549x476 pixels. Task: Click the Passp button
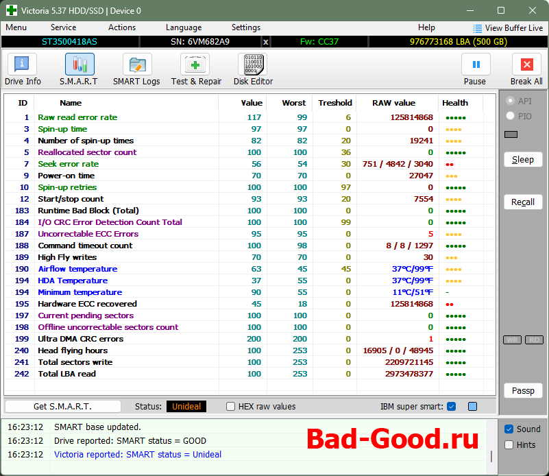[x=522, y=390]
